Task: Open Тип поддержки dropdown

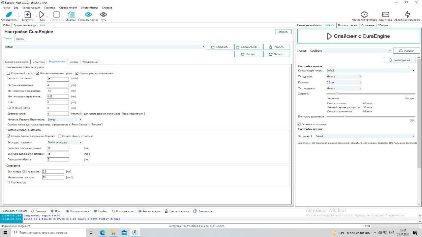Action: tap(344, 88)
